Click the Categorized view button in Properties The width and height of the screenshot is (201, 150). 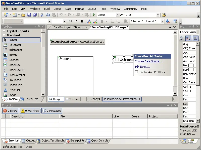point(182,38)
